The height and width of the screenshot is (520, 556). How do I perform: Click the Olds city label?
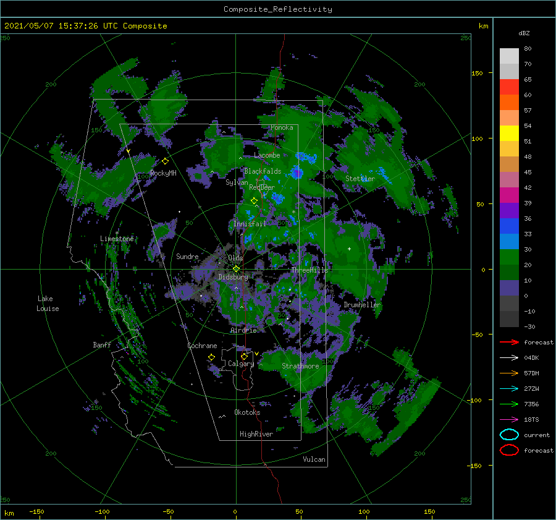[235, 258]
